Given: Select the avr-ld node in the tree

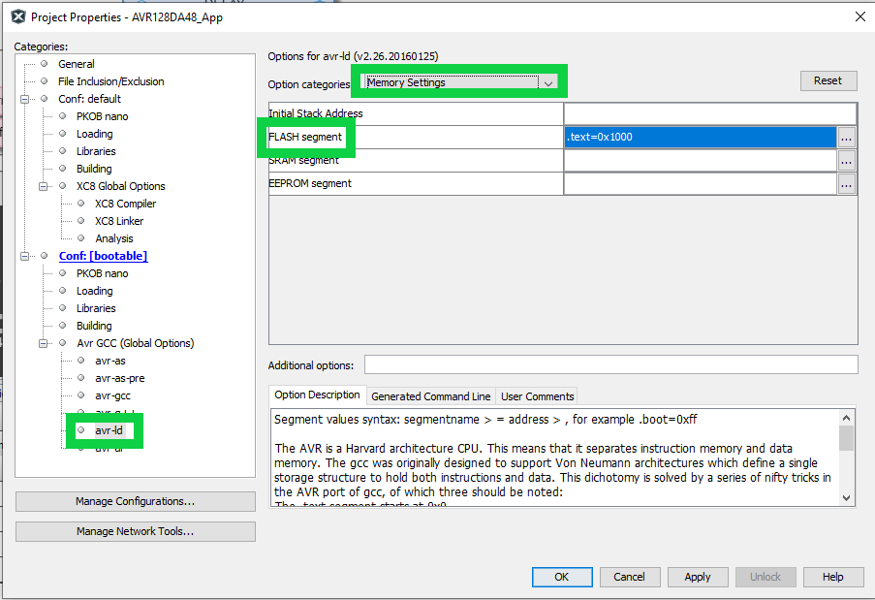Looking at the screenshot, I should point(109,430).
